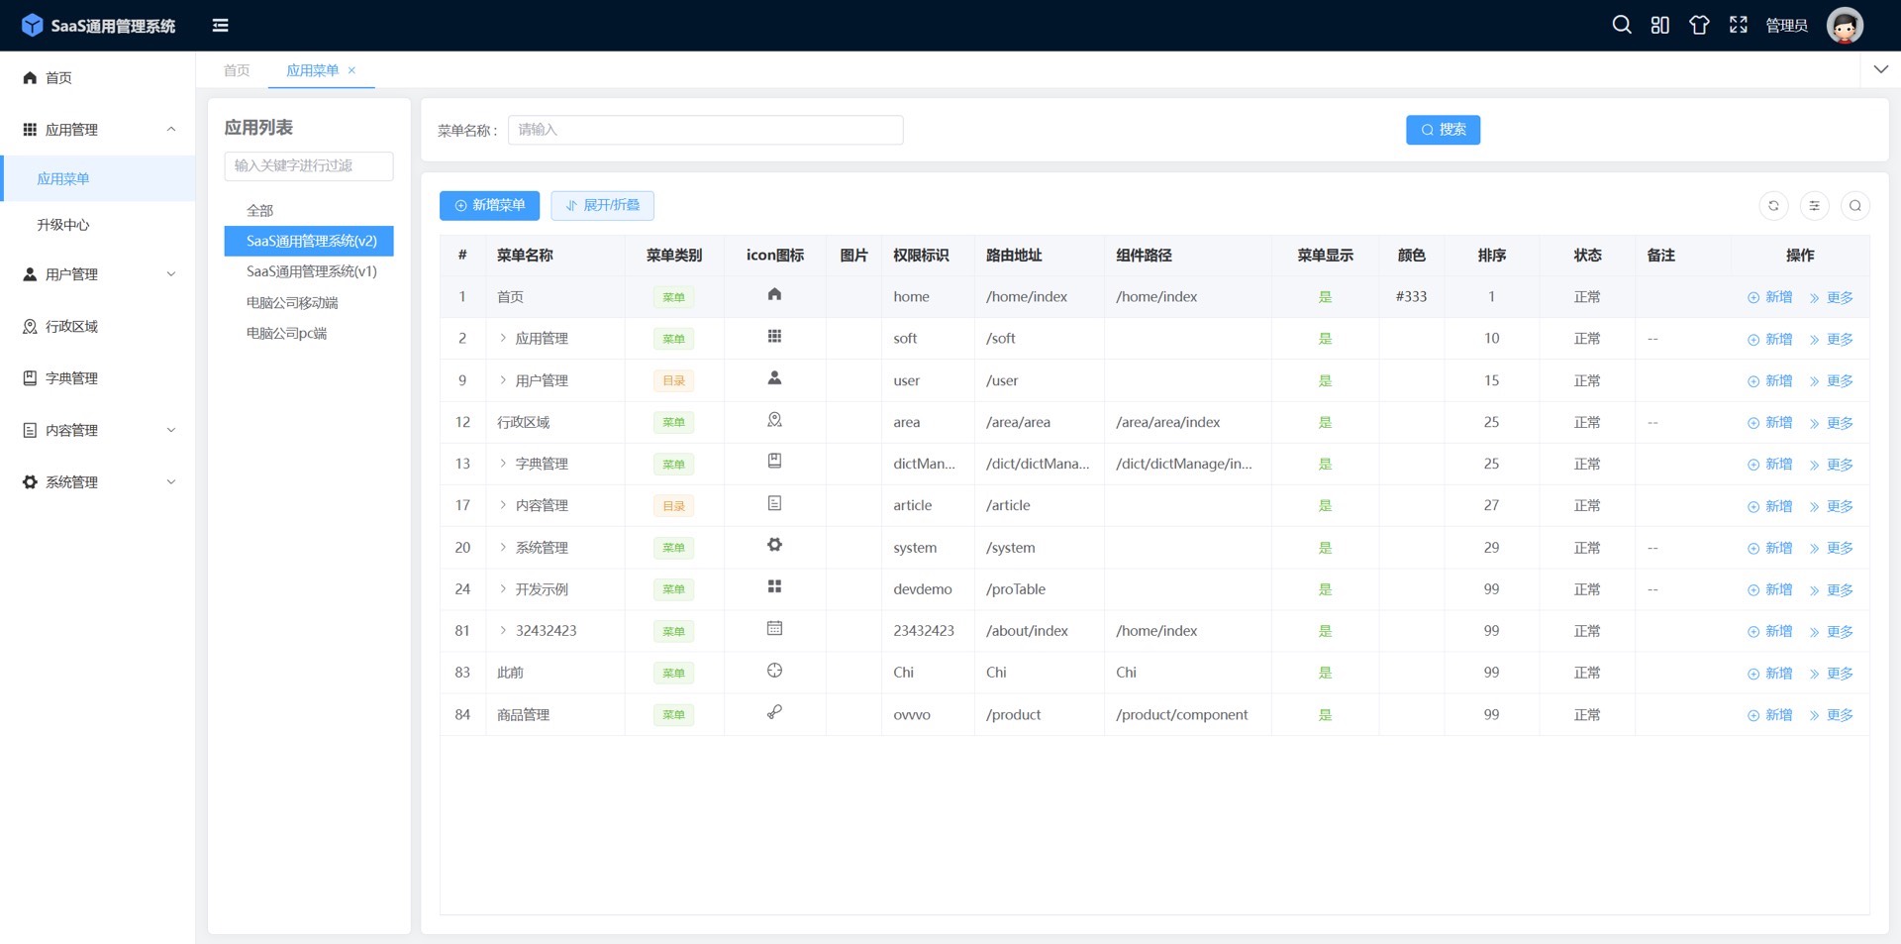The width and height of the screenshot is (1901, 944).
Task: Click the 展开/折叠 button
Action: (602, 205)
